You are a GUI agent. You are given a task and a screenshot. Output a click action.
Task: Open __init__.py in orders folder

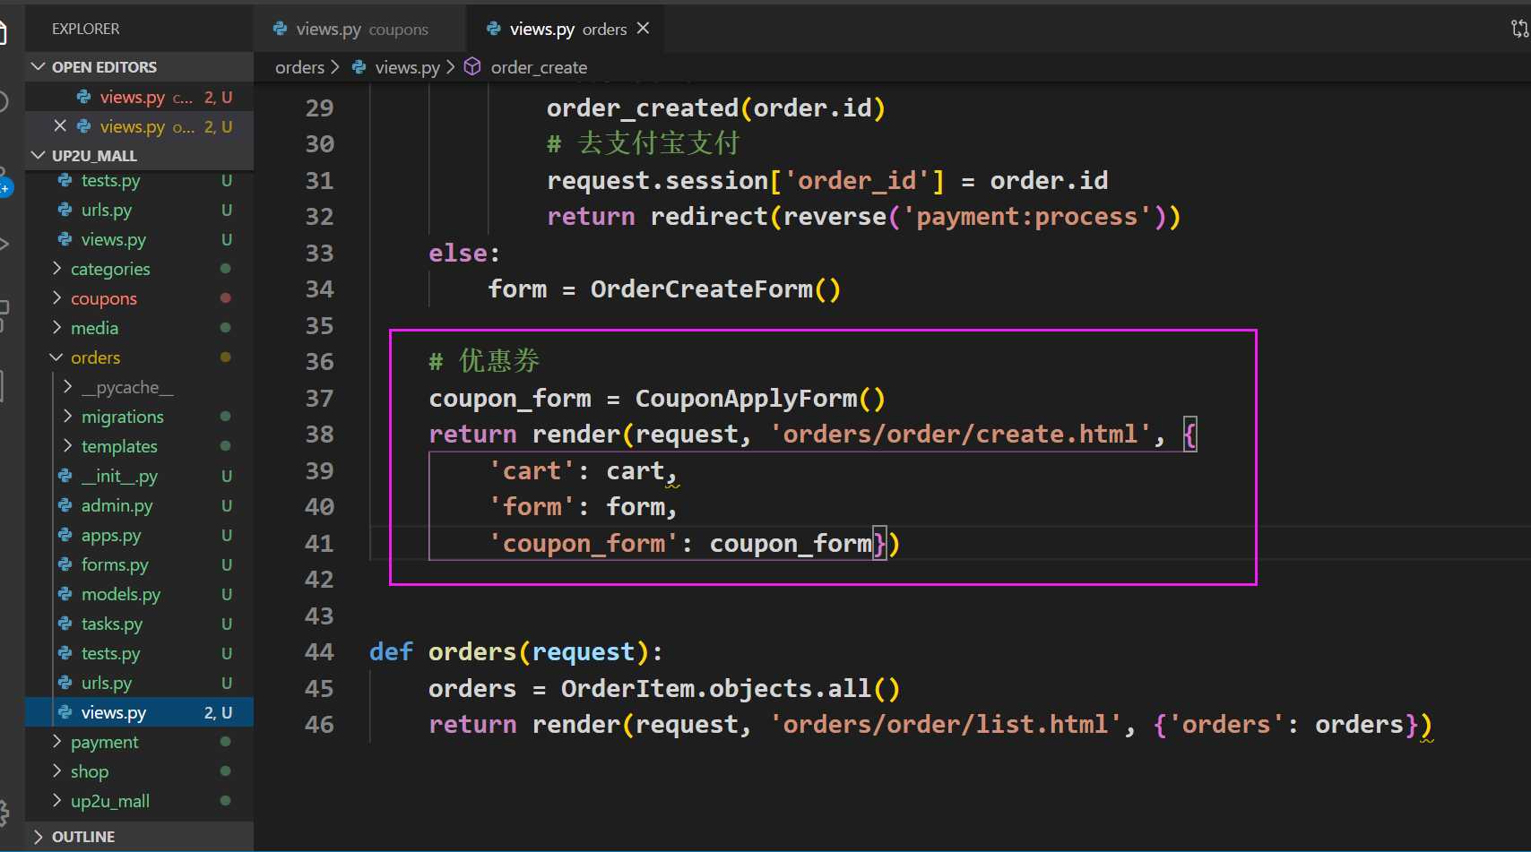pyautogui.click(x=139, y=476)
